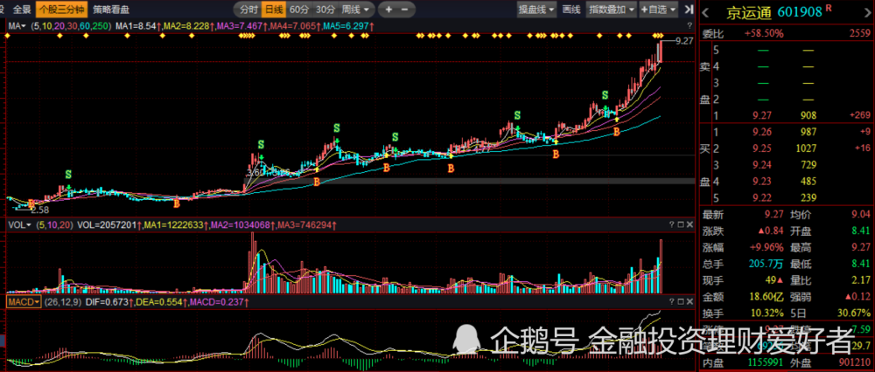Toggle the 60分 period view

299,10
